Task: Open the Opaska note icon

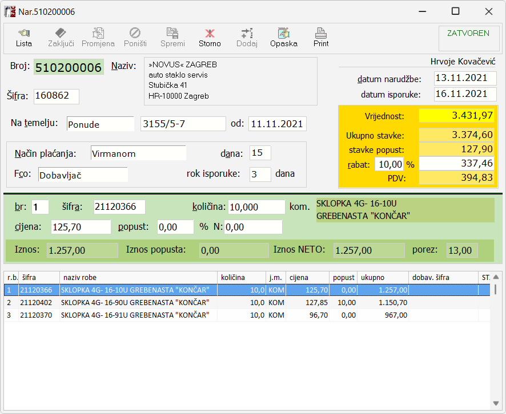Action: (x=284, y=38)
